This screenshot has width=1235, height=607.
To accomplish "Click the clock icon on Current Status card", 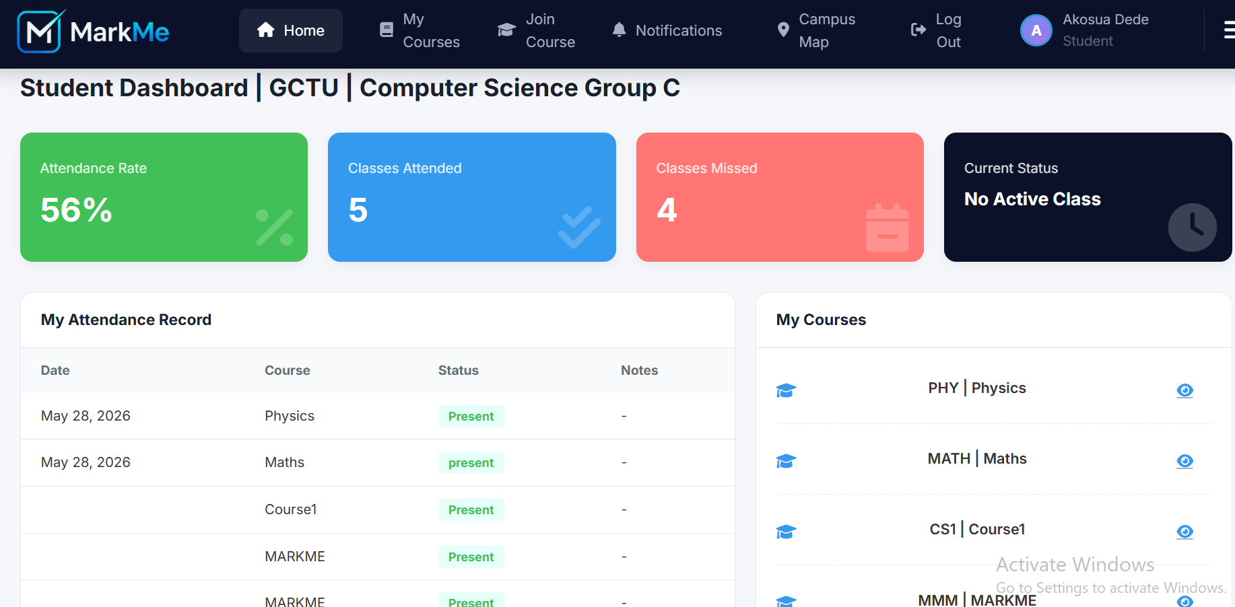I will click(1193, 227).
